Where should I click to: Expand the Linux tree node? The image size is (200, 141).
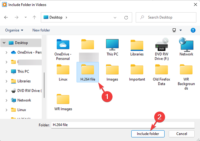coord(6,110)
